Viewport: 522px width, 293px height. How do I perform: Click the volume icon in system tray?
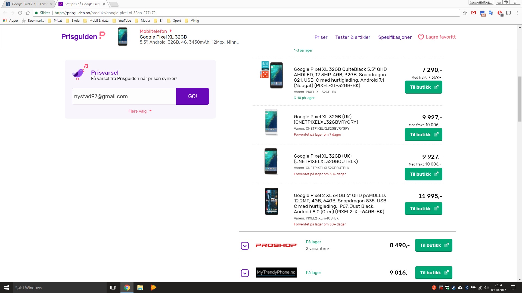click(x=486, y=288)
